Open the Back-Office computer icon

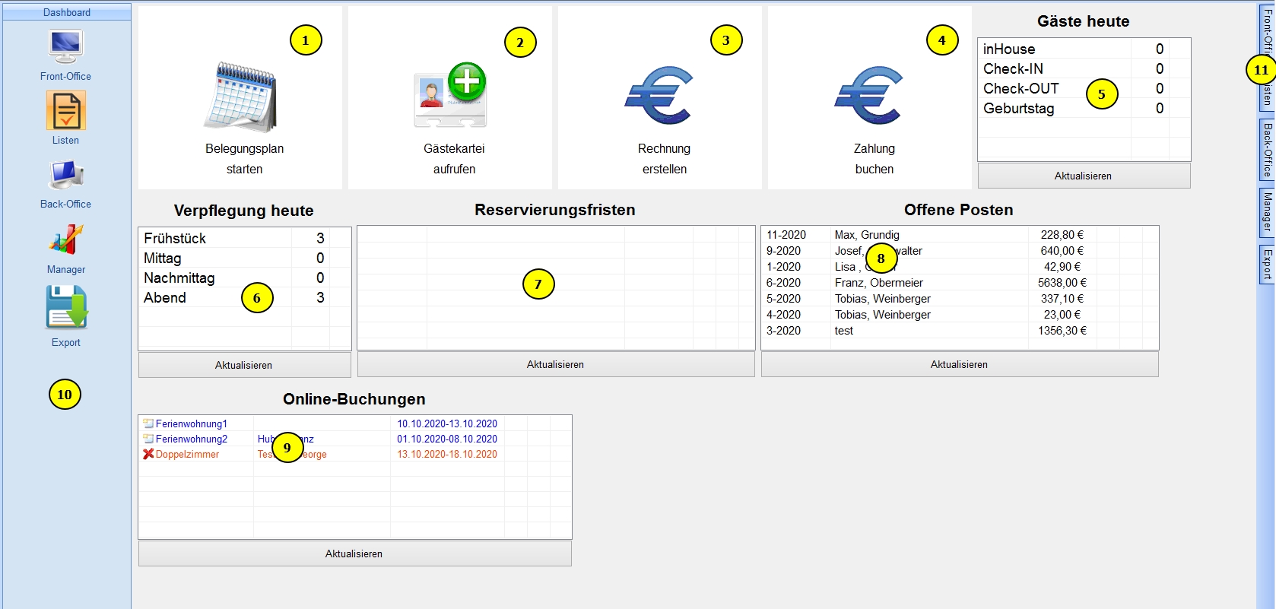point(65,176)
